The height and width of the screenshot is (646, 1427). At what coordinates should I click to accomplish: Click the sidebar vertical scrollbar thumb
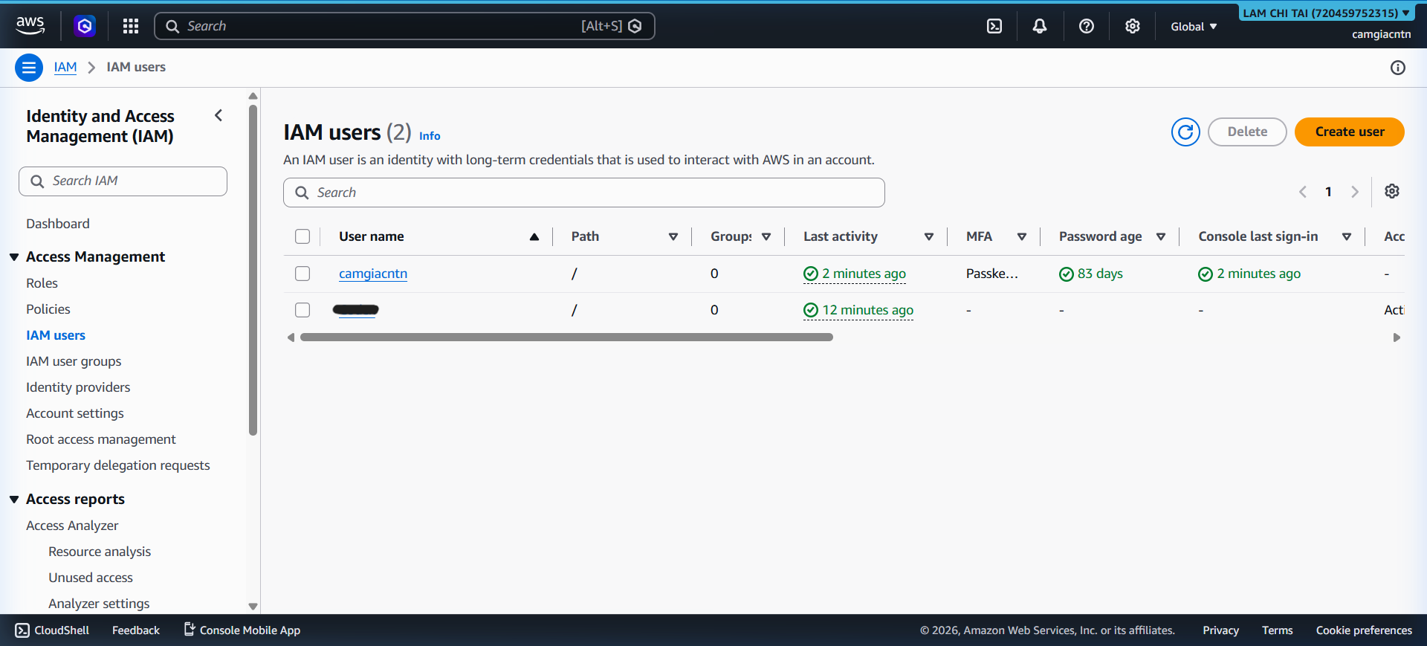(x=253, y=270)
